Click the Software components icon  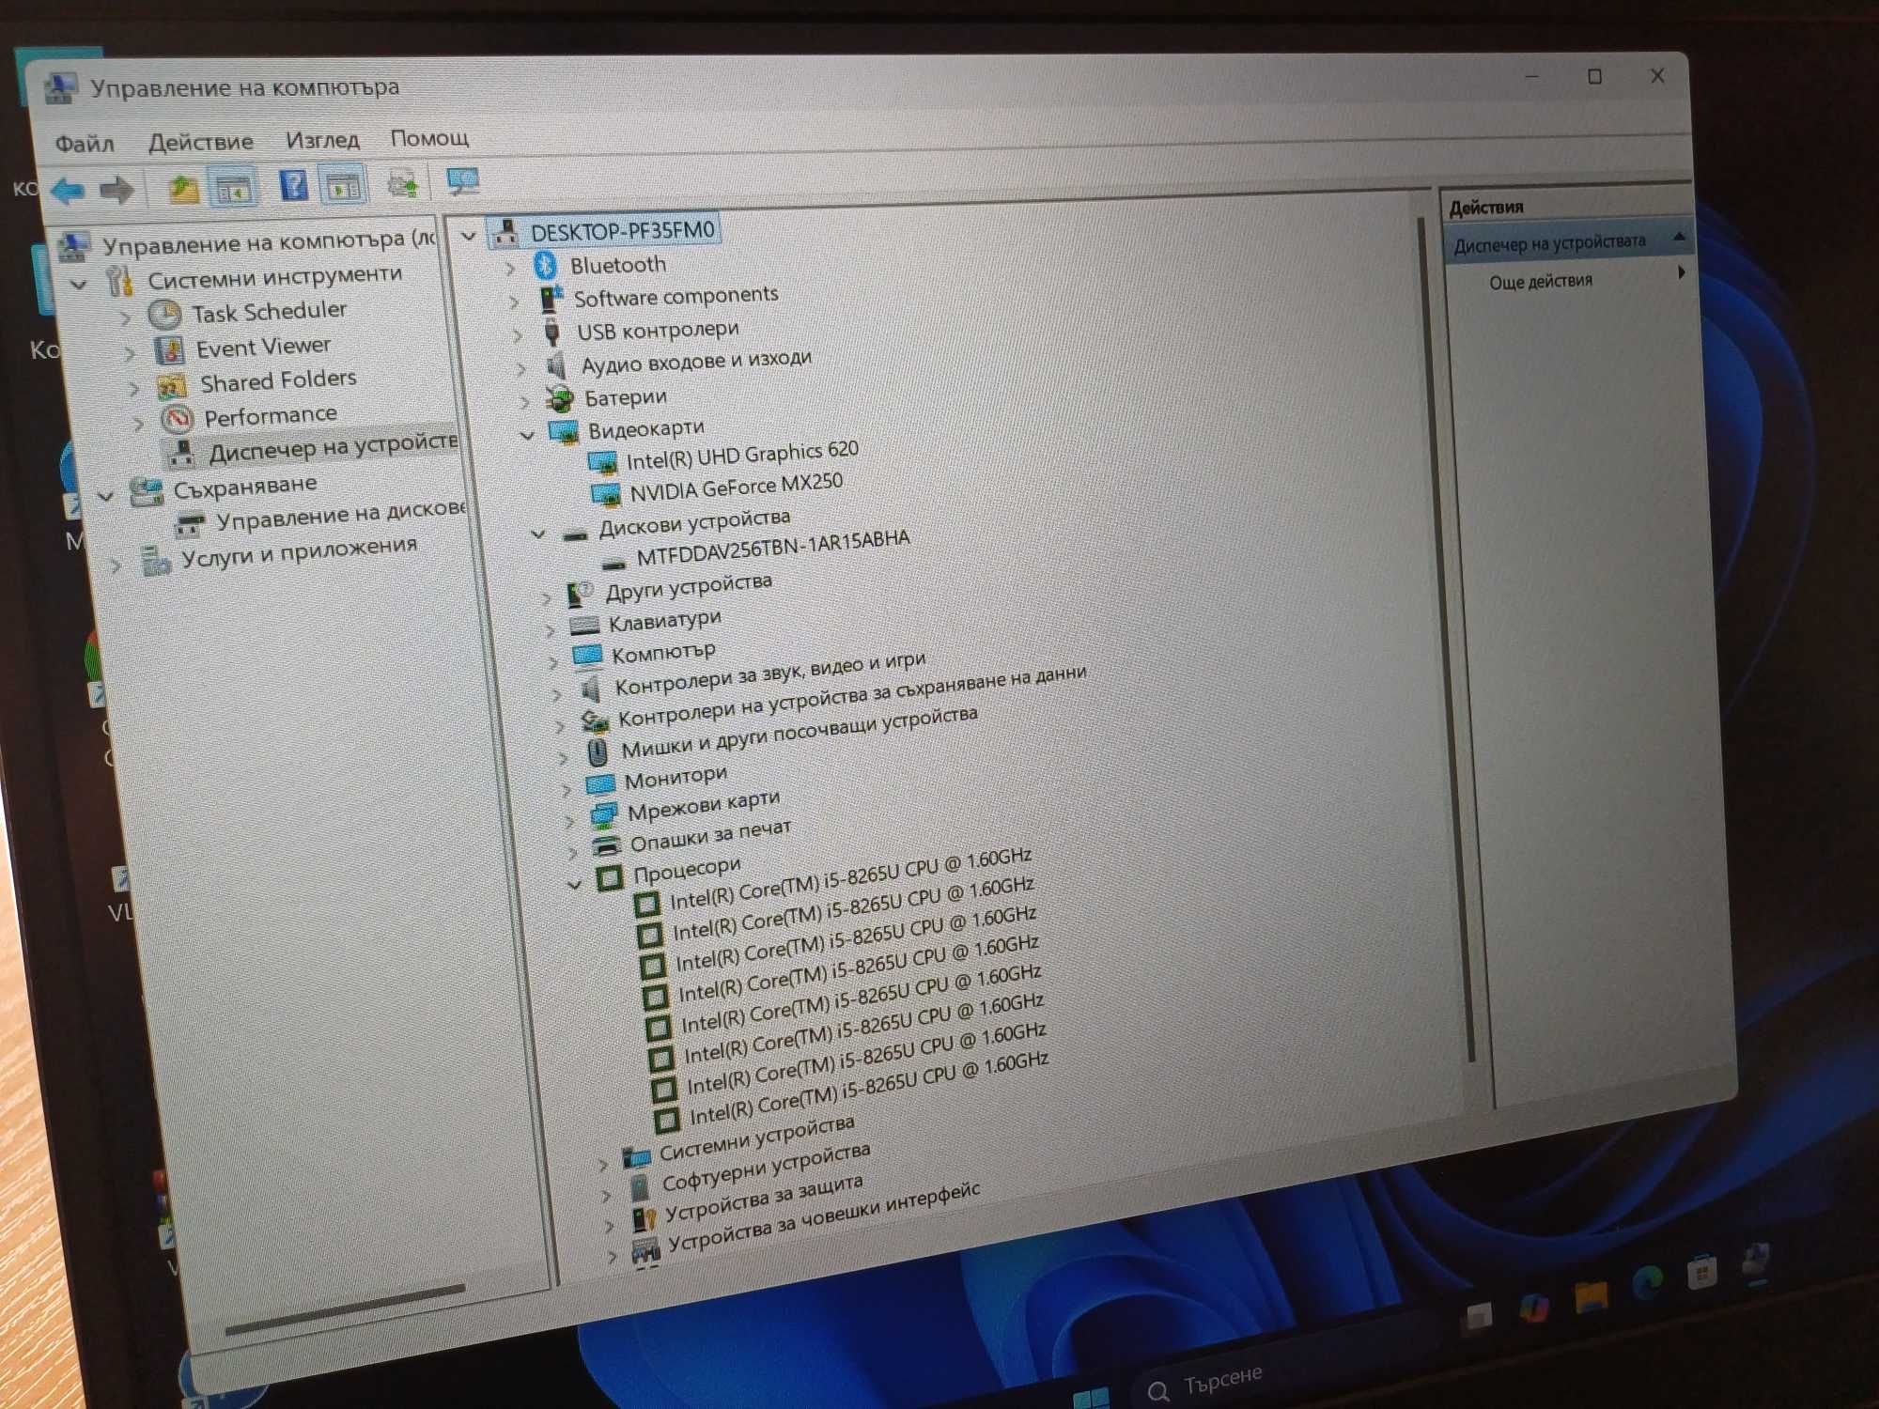(551, 299)
